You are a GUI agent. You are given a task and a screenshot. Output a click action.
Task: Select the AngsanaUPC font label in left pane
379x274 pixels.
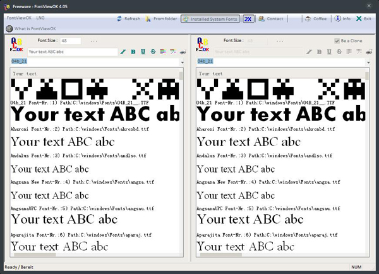click(82, 208)
